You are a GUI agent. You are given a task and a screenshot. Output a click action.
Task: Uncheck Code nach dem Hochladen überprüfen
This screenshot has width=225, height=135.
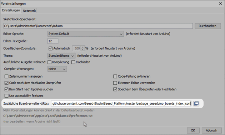tap(6, 83)
